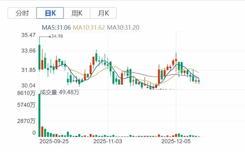Click the last candlestick on the chart

(199, 81)
